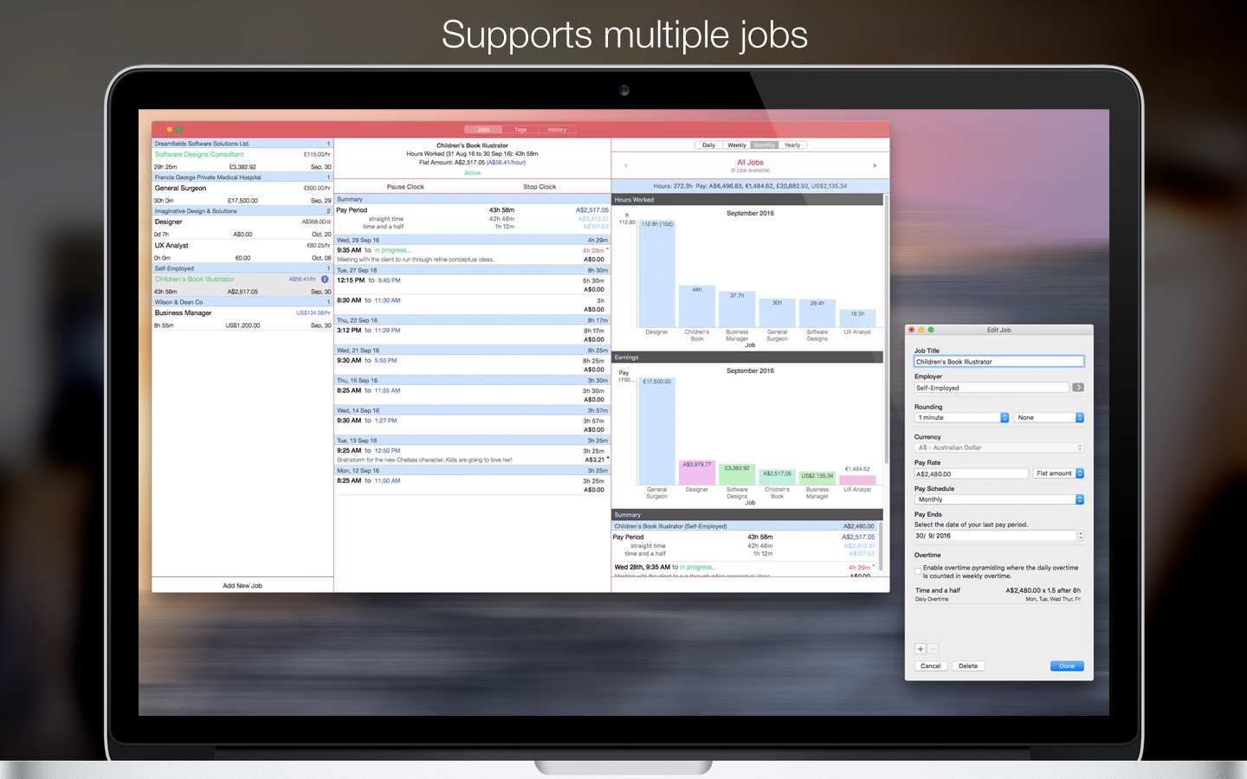Click the General Surgeon £17,500.00 earnings bar
1247x779 pixels.
pyautogui.click(x=657, y=430)
